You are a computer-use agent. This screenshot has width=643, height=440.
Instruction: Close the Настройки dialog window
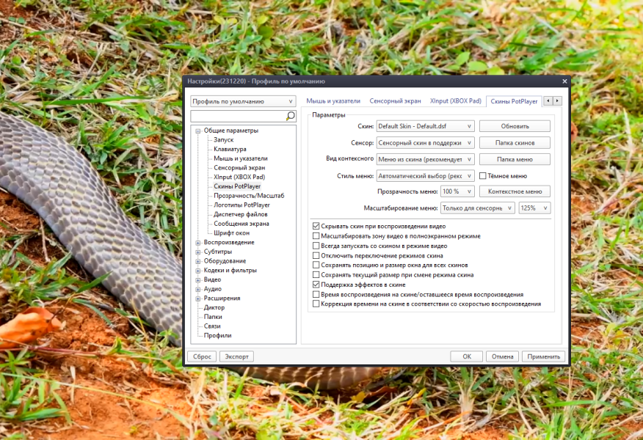[x=564, y=81]
